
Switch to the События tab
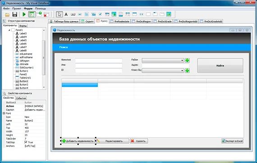point(21,98)
